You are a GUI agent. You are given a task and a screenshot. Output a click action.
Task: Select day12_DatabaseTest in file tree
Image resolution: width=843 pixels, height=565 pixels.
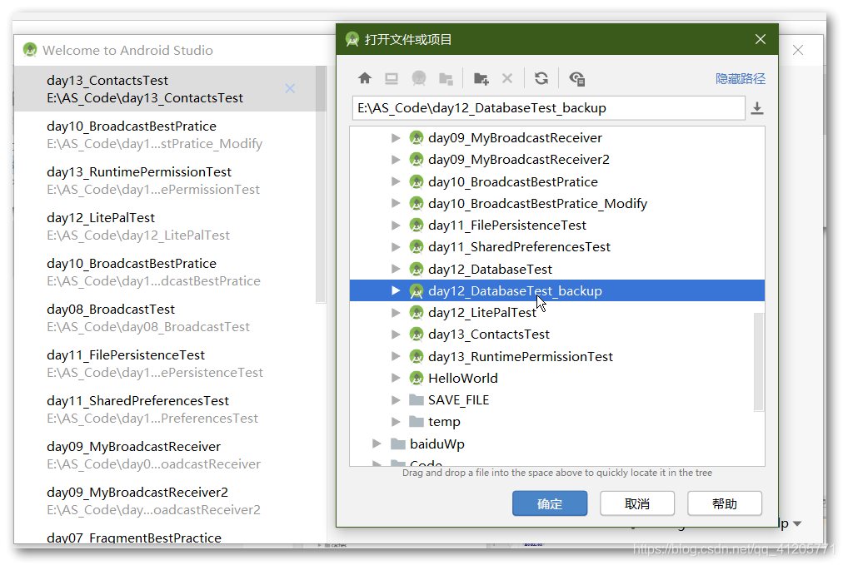click(x=490, y=269)
